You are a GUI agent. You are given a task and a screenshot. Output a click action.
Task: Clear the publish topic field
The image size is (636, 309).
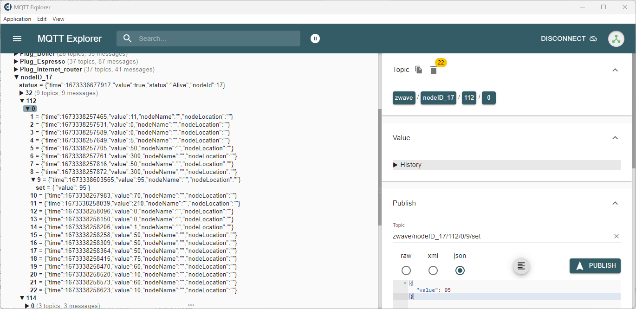617,236
